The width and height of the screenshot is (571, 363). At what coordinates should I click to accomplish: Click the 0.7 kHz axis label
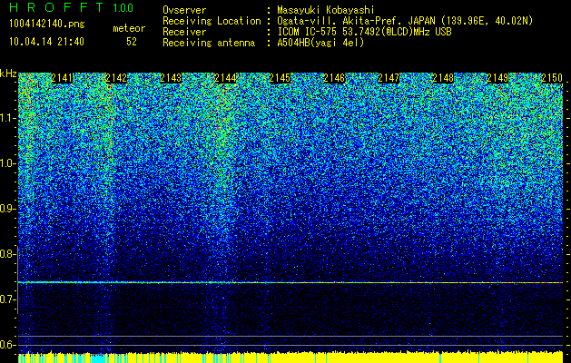point(8,299)
